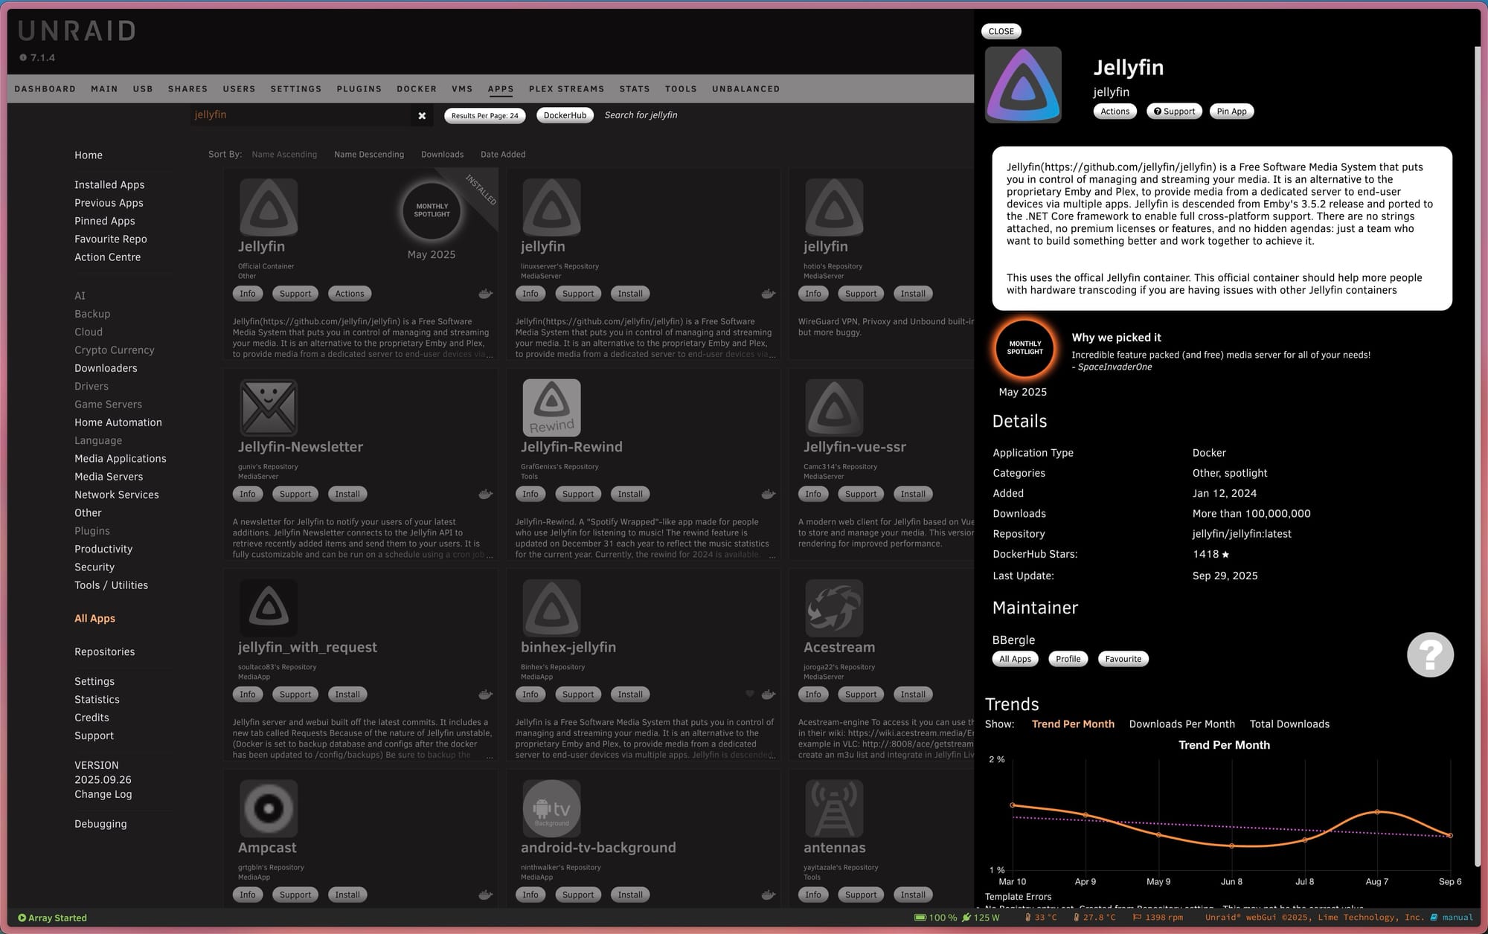The height and width of the screenshot is (934, 1488).
Task: Show Total Downloads trend chart
Action: pos(1289,724)
